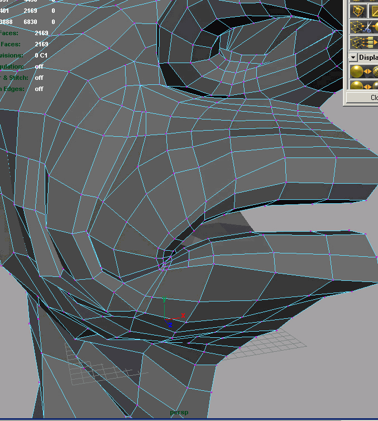
Task: Click the 0 C1 subdivisions value
Action: (41, 55)
